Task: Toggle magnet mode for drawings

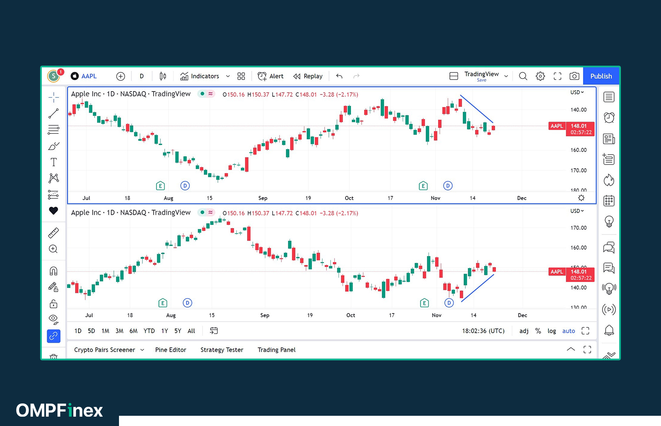Action: click(x=54, y=271)
